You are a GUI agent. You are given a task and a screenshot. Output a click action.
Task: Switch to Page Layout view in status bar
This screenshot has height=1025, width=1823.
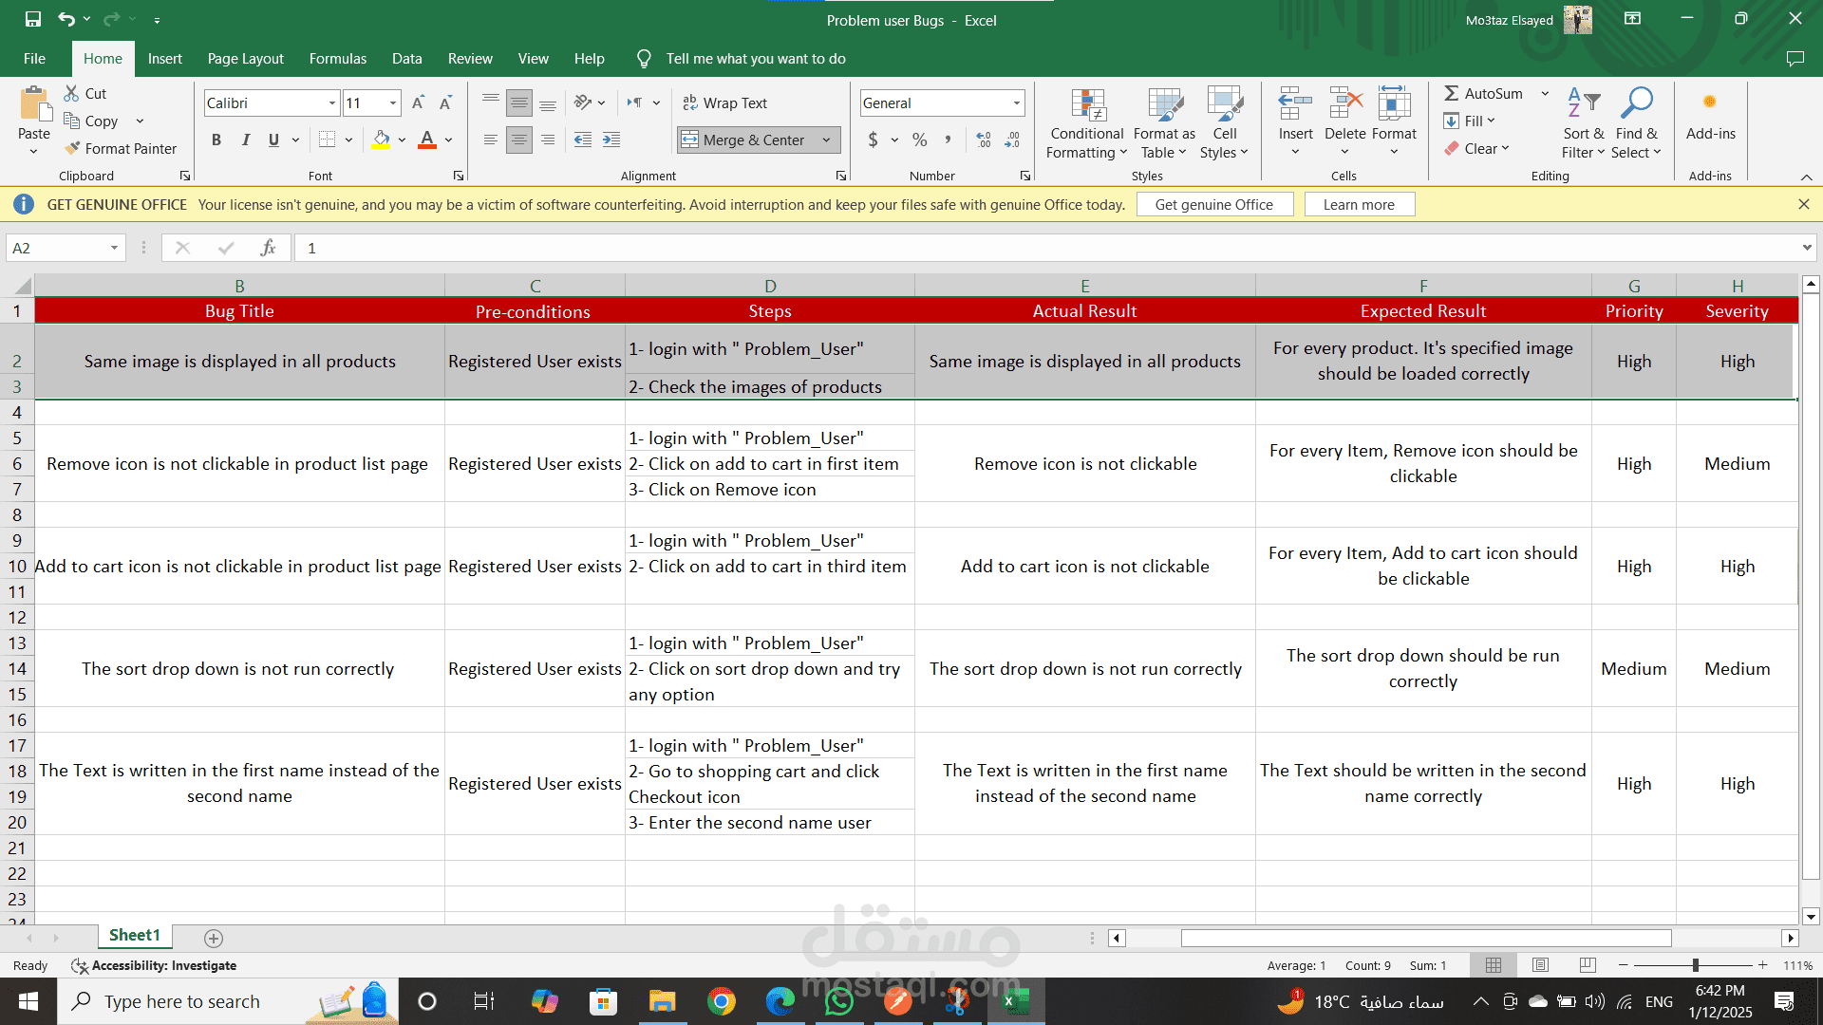point(1540,965)
